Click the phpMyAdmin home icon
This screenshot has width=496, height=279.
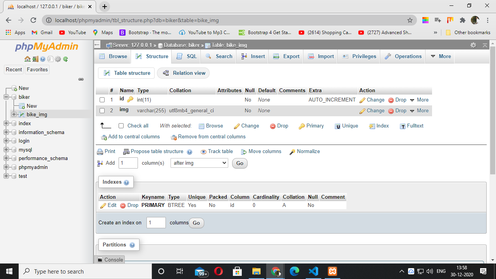[27, 59]
